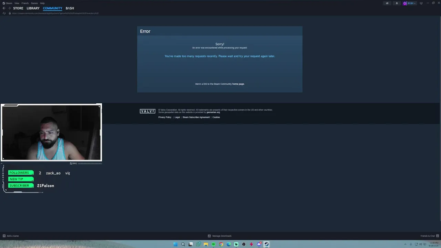Viewport: 441px width, 248px height.
Task: Click the too many requests error message
Action: (x=219, y=56)
